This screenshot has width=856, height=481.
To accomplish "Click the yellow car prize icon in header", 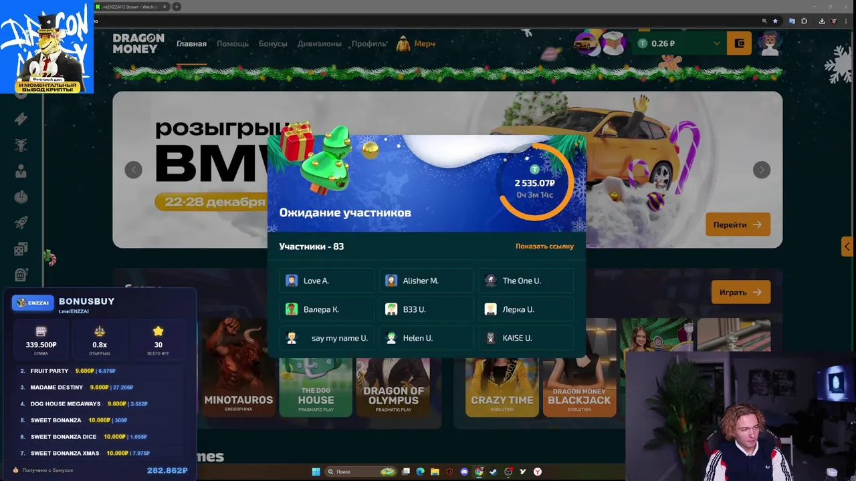I will pyautogui.click(x=586, y=43).
